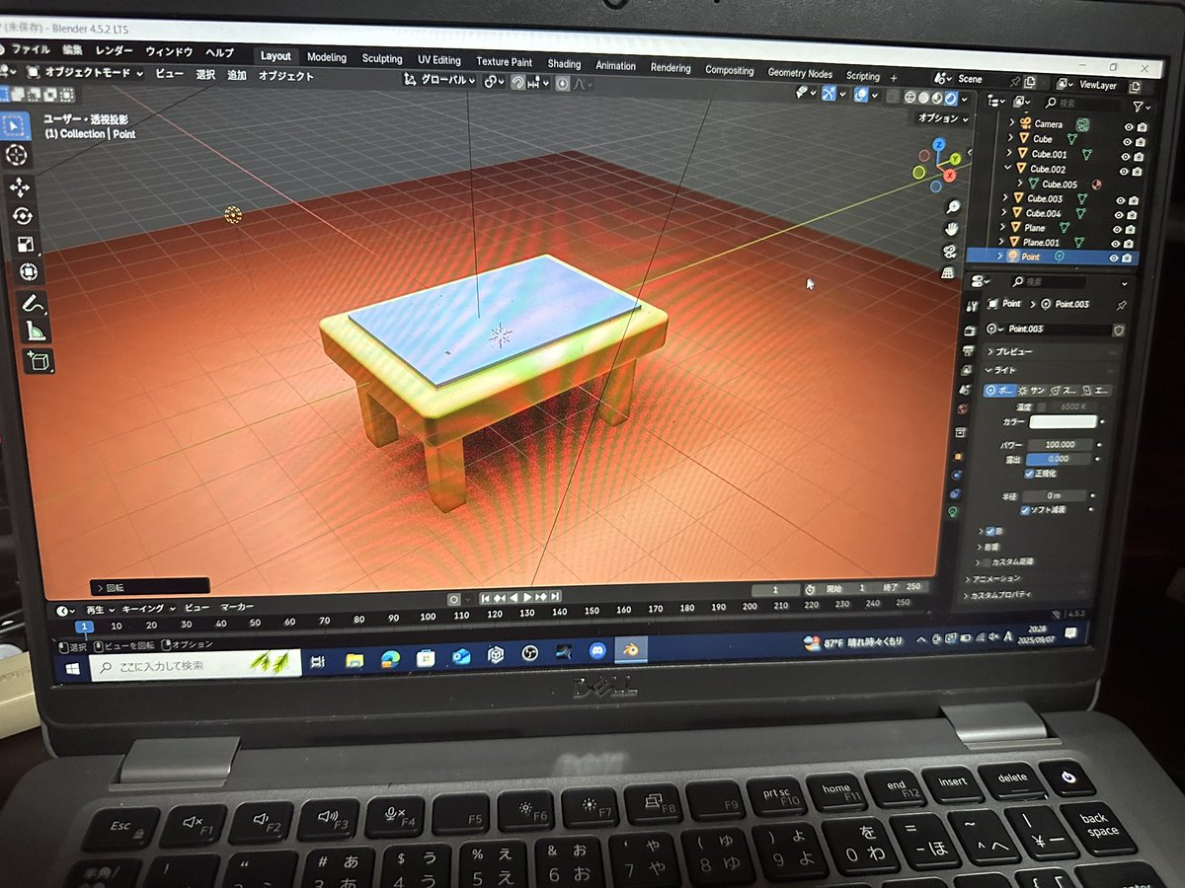Click the white カラー swatch

pyautogui.click(x=1063, y=422)
